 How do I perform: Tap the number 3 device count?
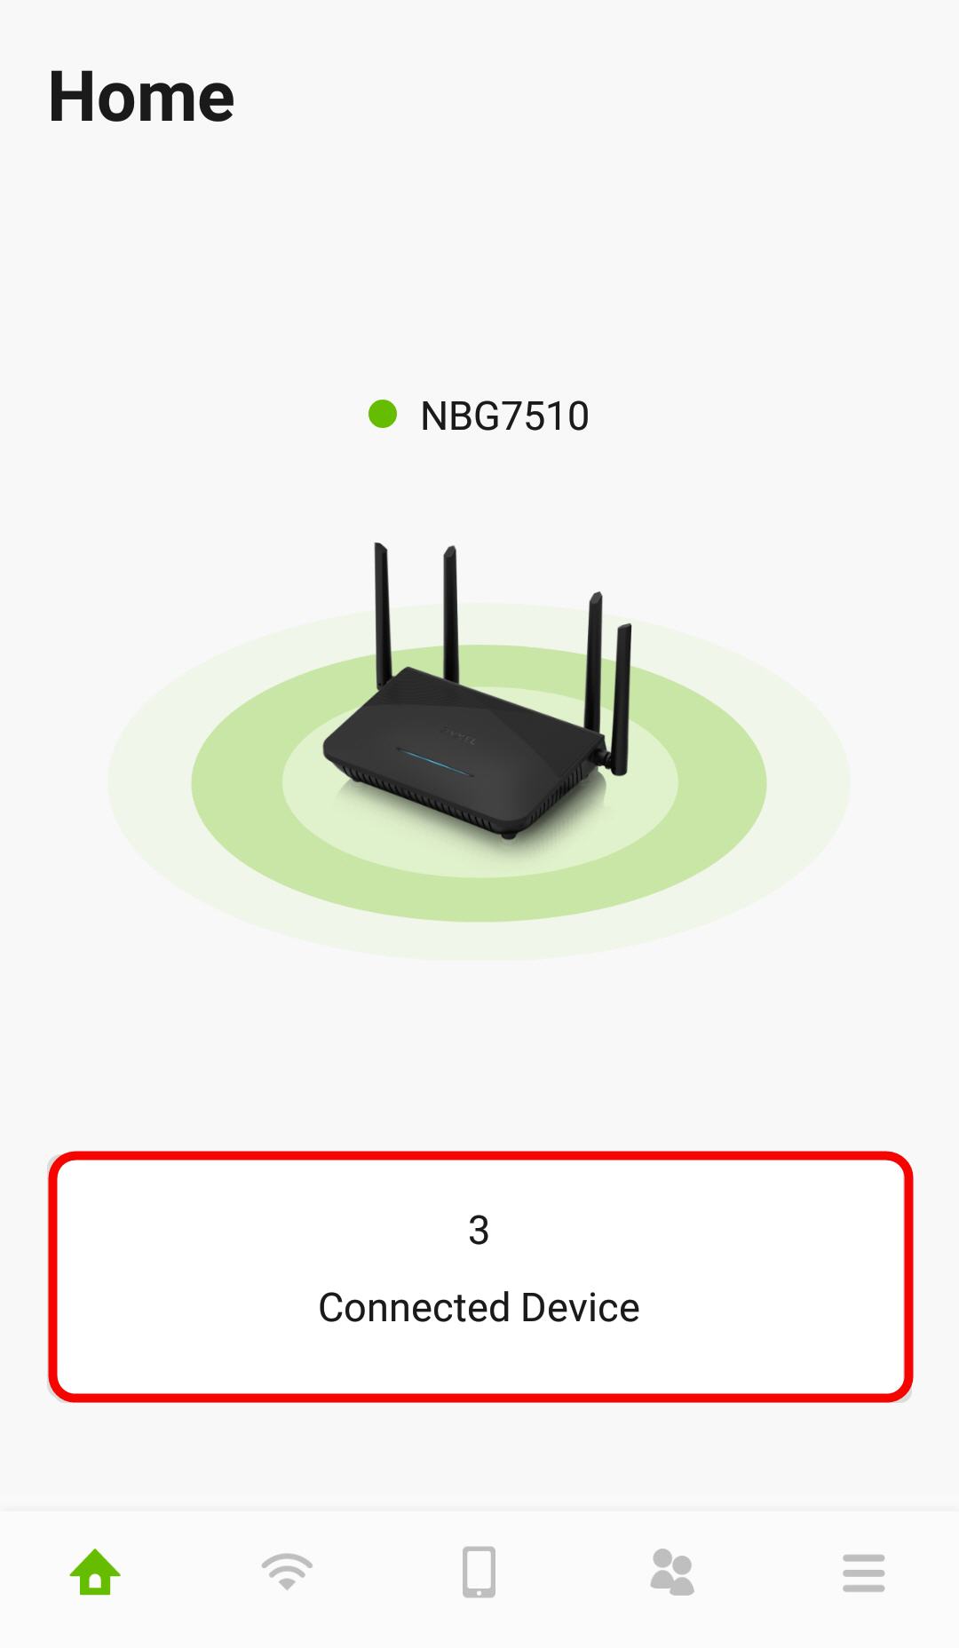click(x=479, y=1231)
